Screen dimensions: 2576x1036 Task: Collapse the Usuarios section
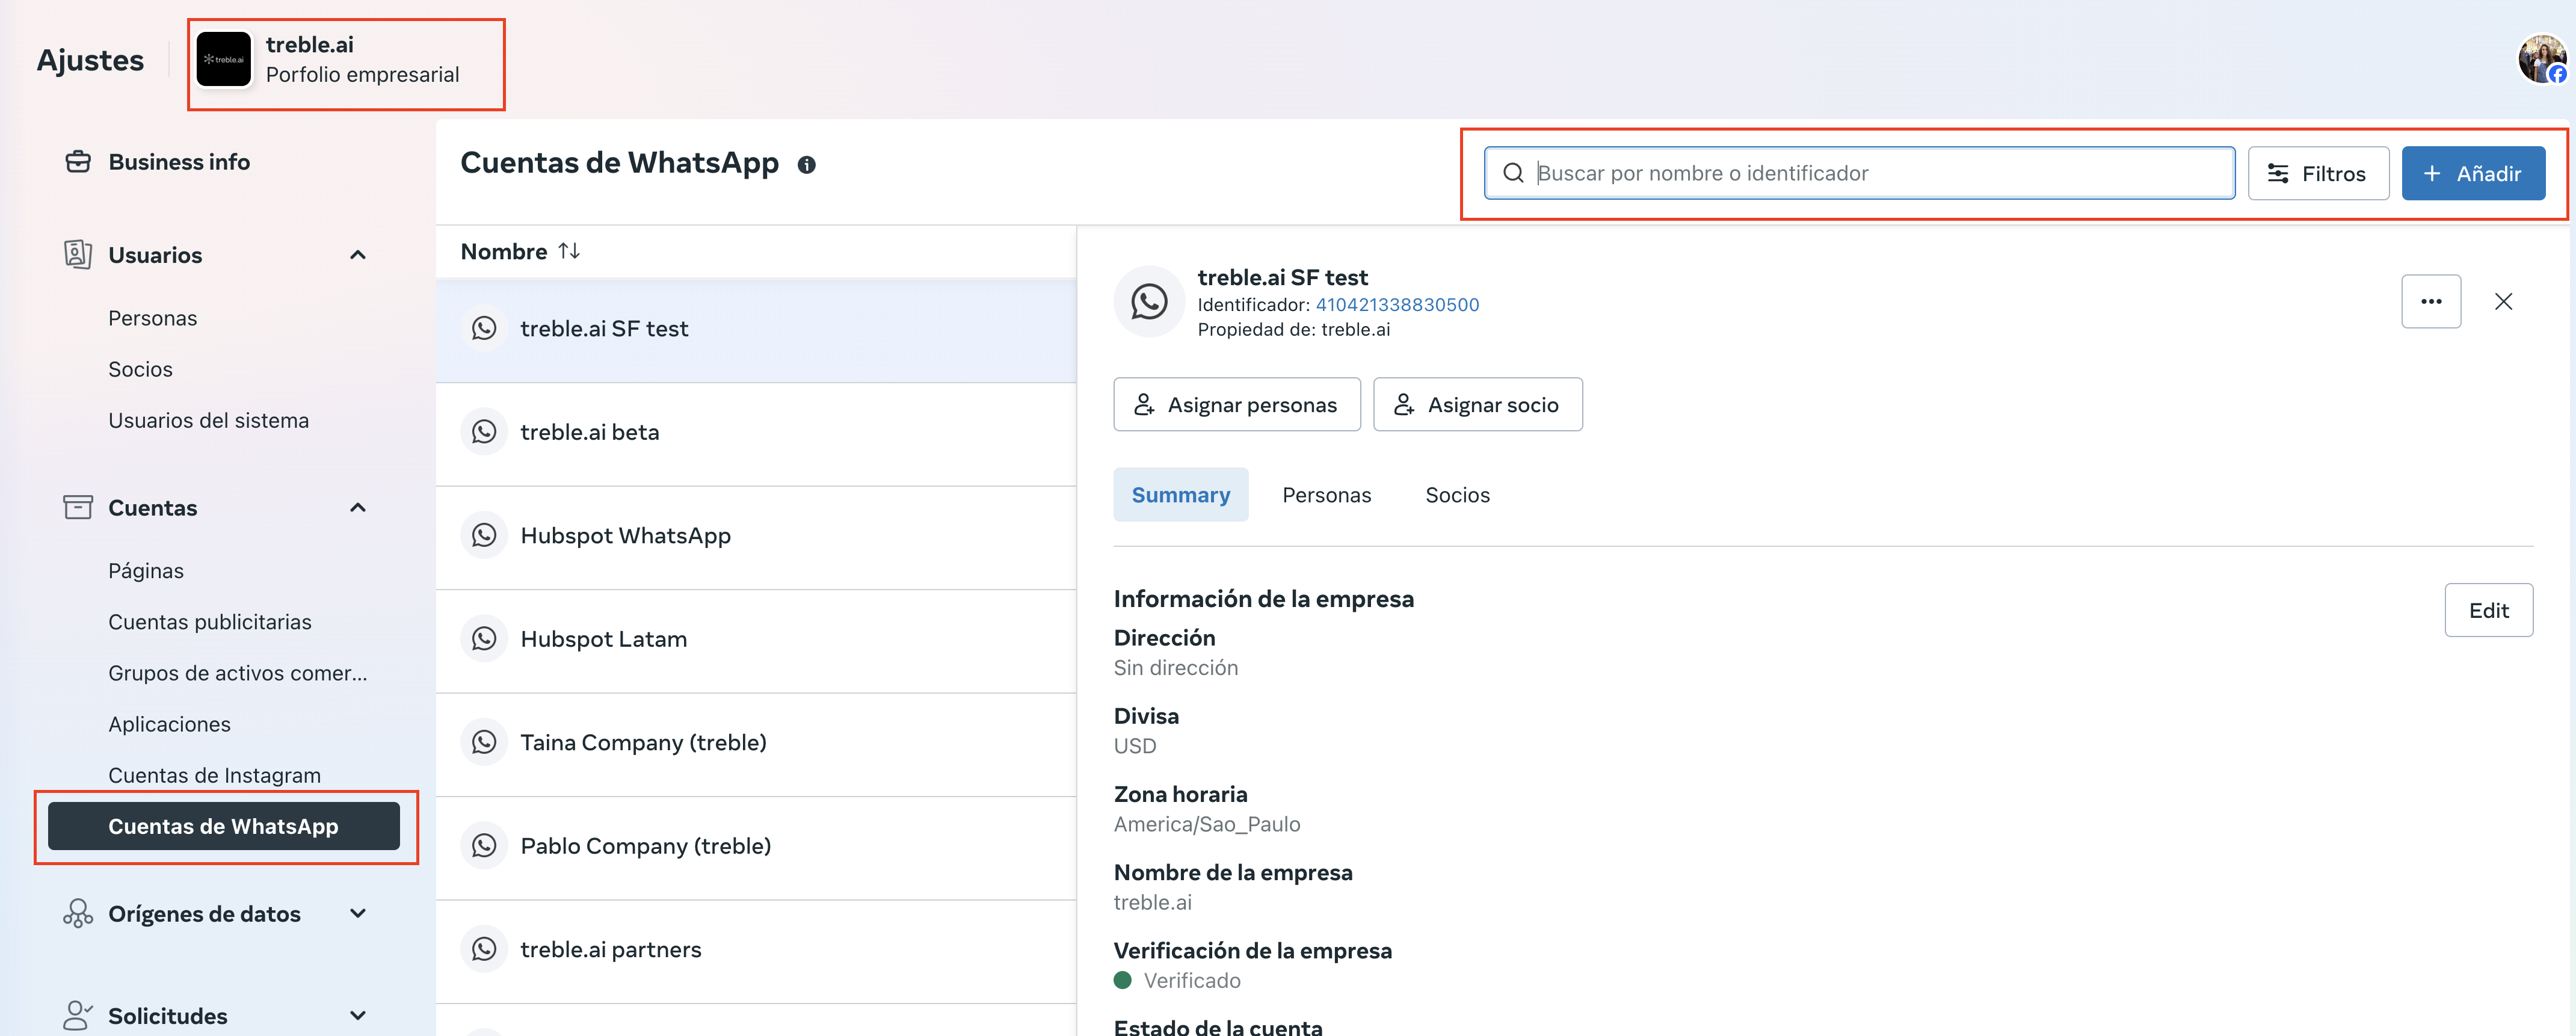coord(358,255)
